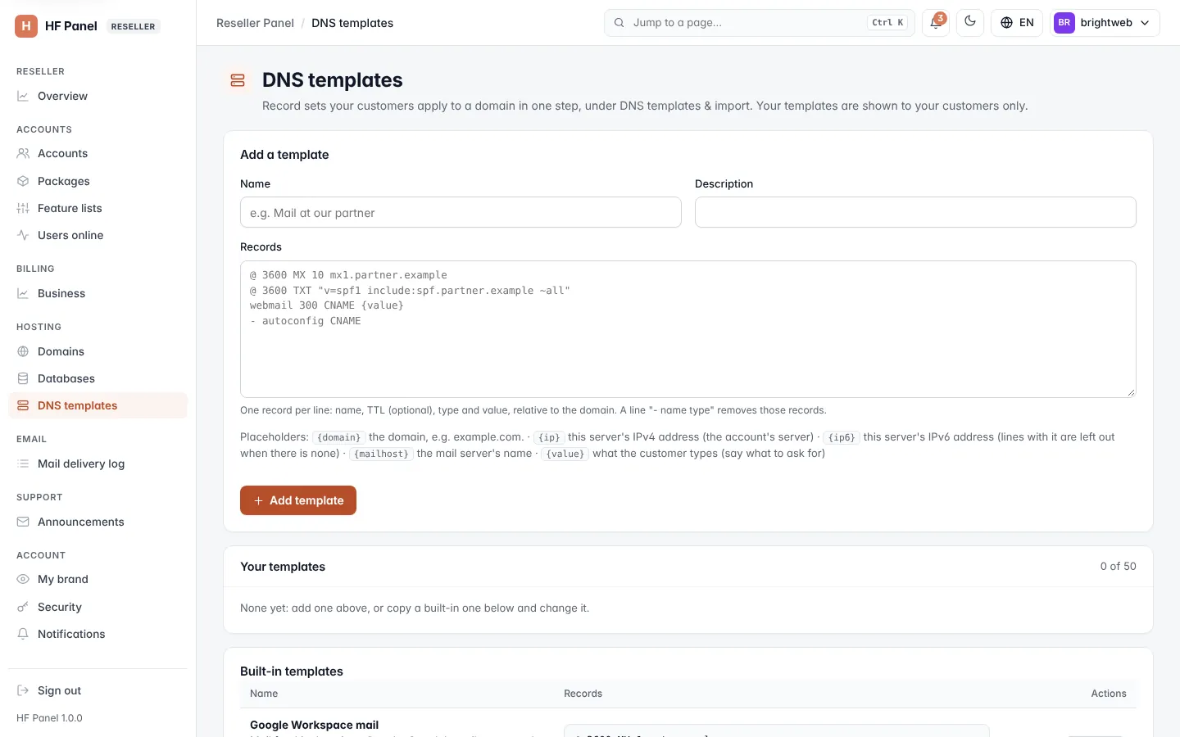Open Packages in the sidebar
Viewport: 1180px width, 737px height.
coord(98,181)
